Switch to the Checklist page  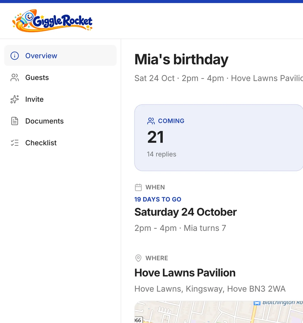pyautogui.click(x=60, y=143)
